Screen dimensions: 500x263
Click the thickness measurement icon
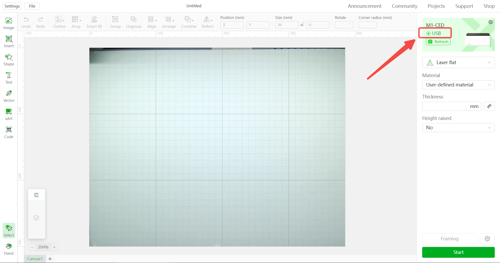point(489,106)
